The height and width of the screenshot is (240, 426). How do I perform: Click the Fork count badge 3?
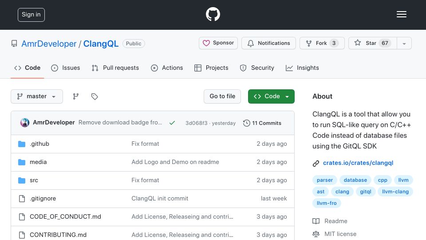pos(334,43)
